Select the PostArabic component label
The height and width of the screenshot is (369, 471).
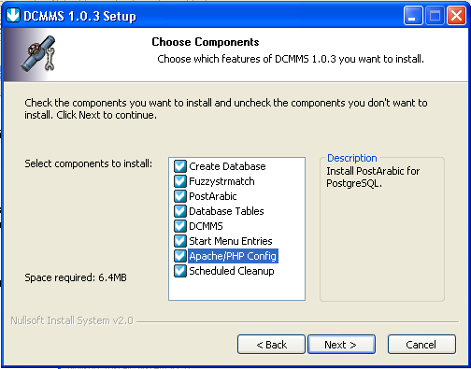pos(213,196)
